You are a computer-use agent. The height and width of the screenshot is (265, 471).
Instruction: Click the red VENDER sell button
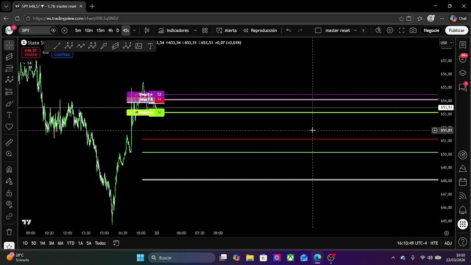(x=31, y=53)
